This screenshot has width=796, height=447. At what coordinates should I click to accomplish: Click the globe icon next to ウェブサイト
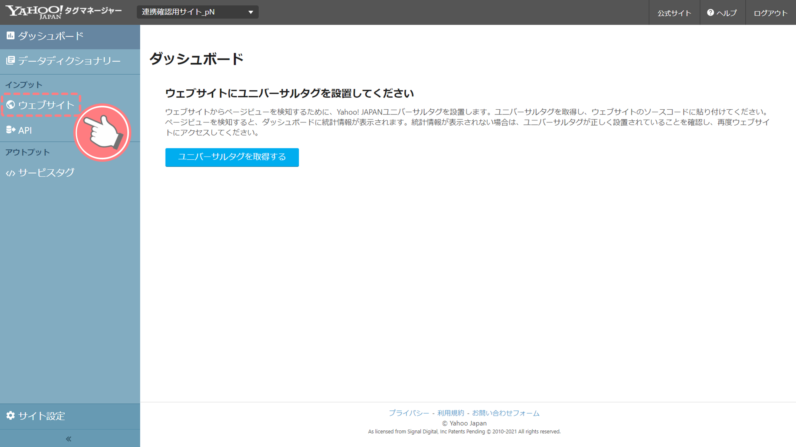pyautogui.click(x=11, y=104)
